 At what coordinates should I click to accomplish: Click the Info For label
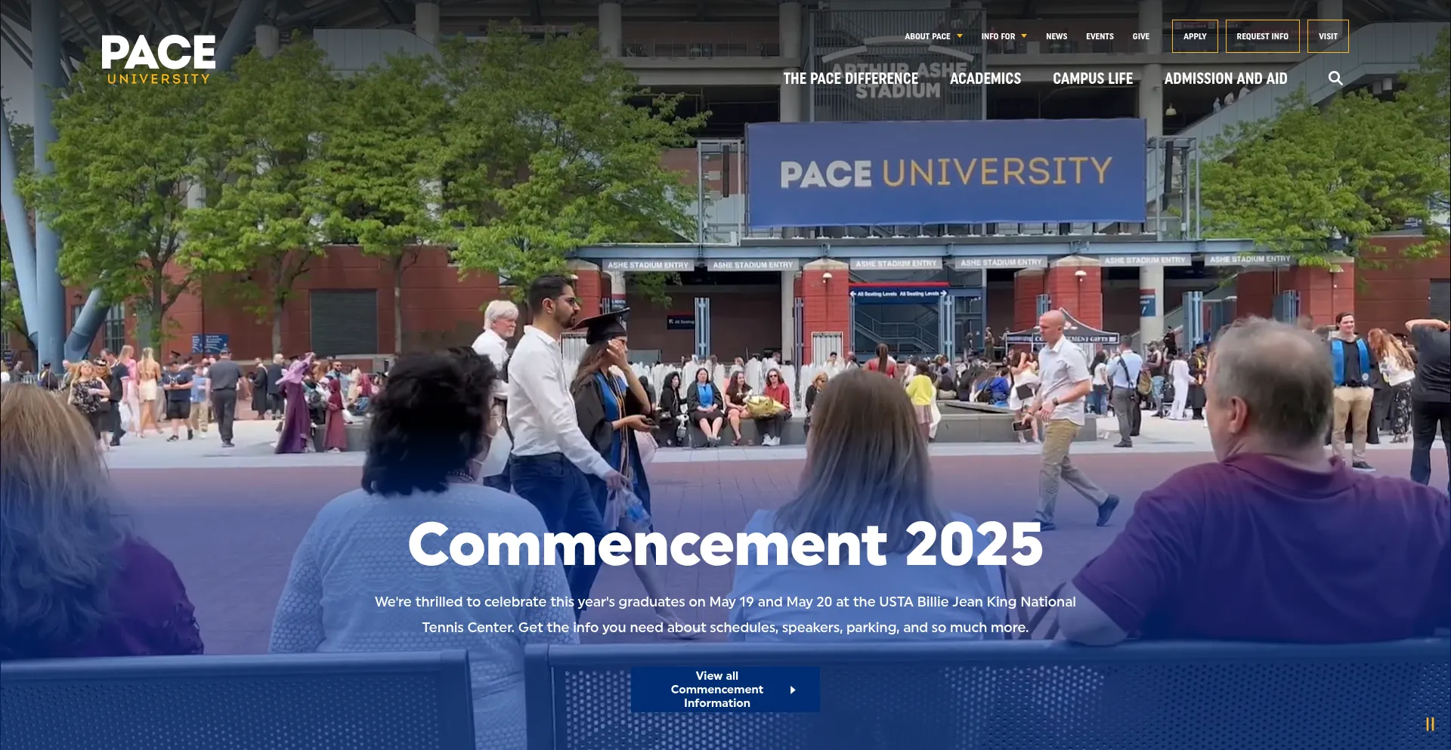[x=998, y=36]
